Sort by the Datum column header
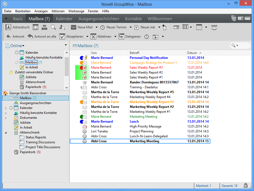This screenshot has height=191, width=254. (x=192, y=53)
